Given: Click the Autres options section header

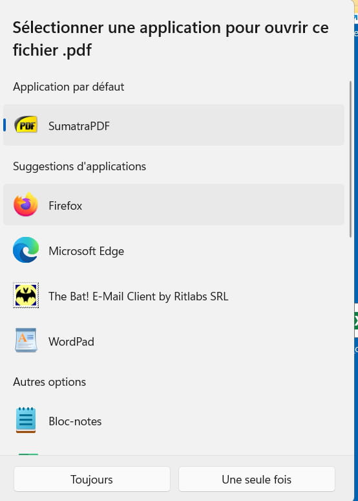Looking at the screenshot, I should tap(50, 382).
